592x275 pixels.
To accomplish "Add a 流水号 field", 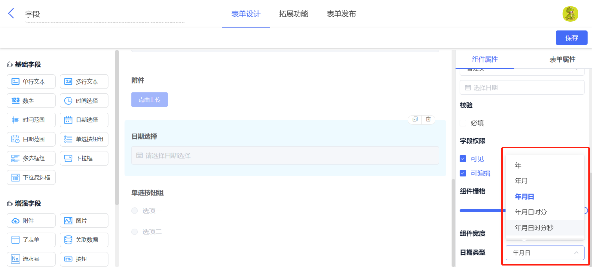I will coord(31,259).
